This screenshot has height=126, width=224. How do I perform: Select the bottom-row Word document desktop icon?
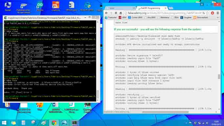coord(55,108)
